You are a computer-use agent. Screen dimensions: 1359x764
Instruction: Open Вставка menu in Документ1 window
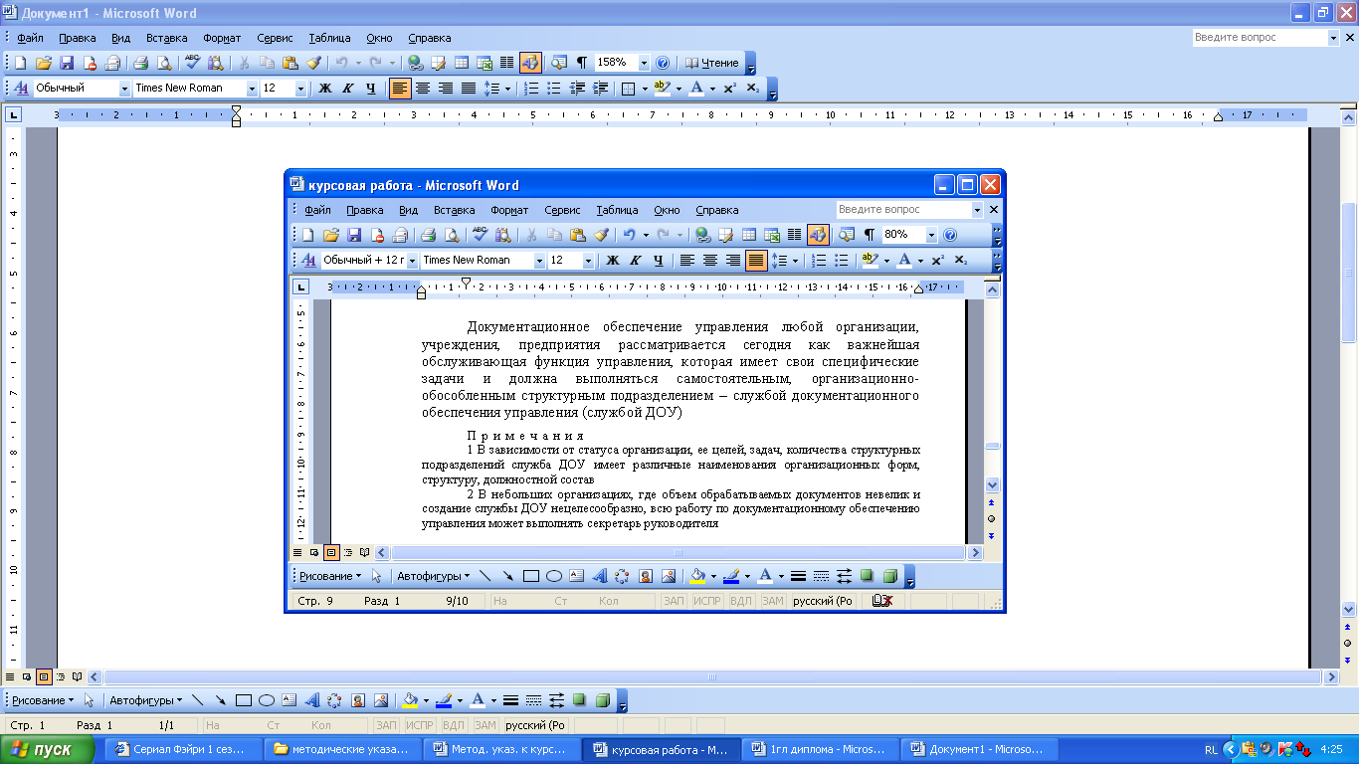click(166, 38)
